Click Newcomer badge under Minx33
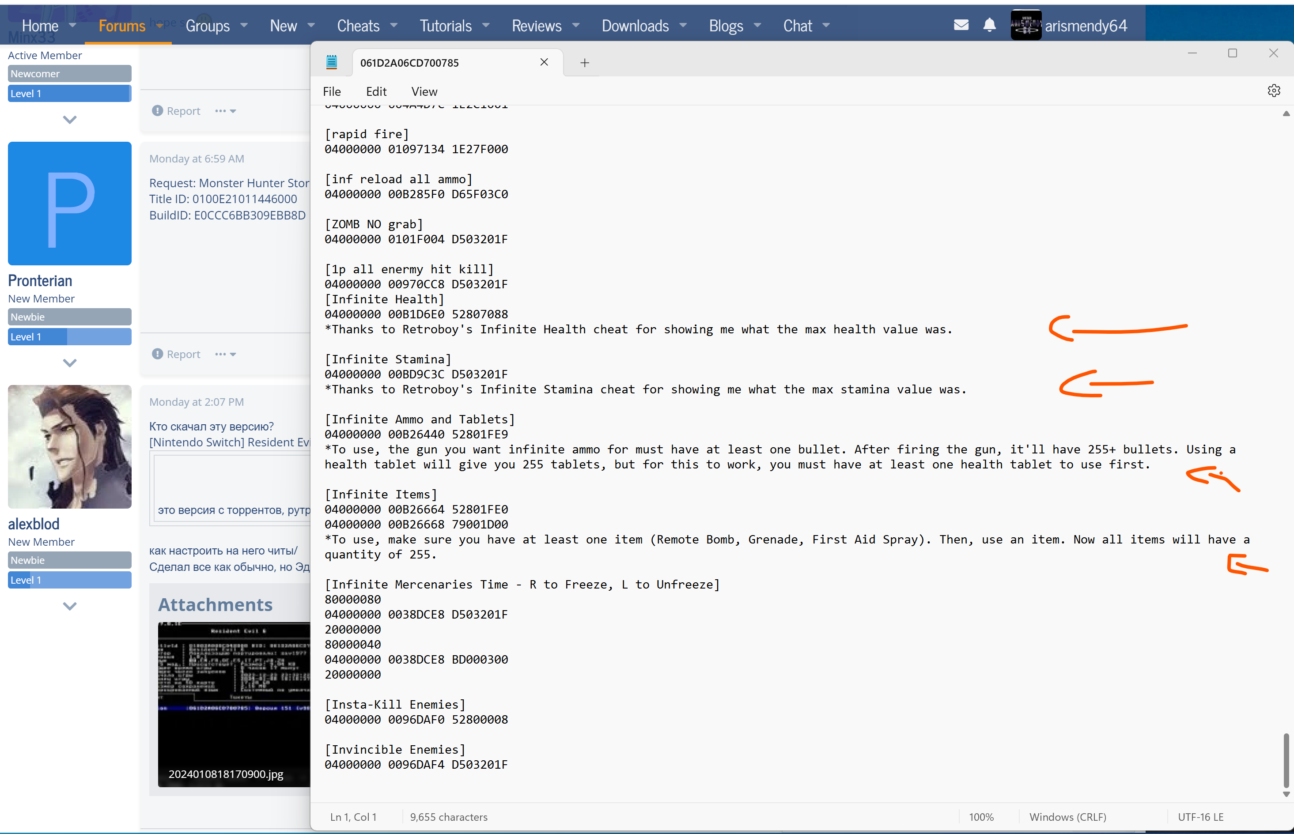The image size is (1294, 834). click(x=70, y=74)
